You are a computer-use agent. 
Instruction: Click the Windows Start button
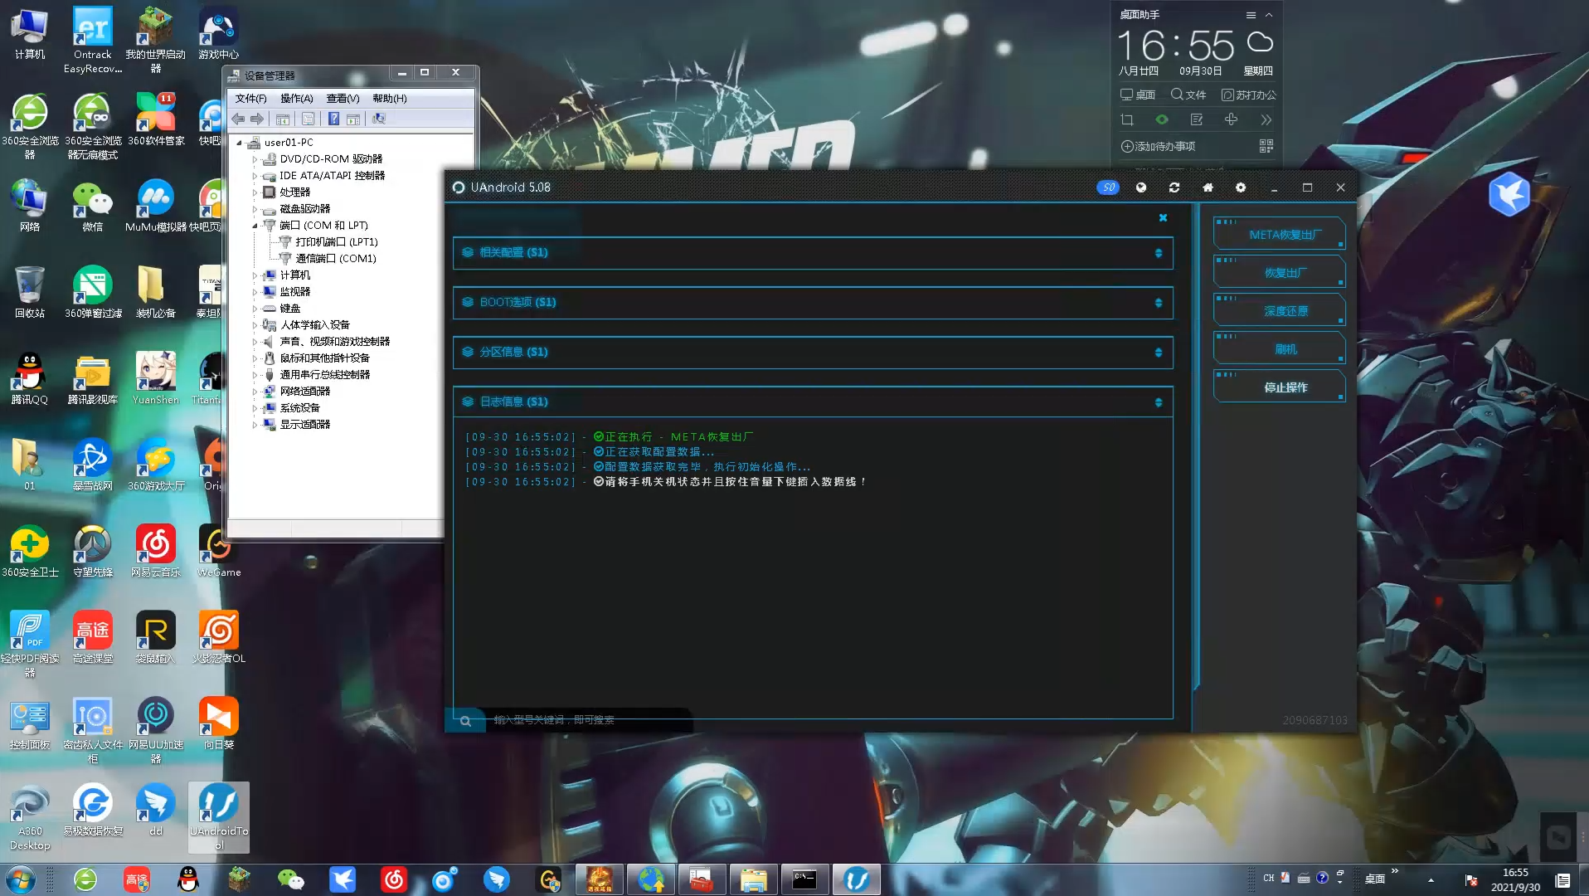(21, 879)
